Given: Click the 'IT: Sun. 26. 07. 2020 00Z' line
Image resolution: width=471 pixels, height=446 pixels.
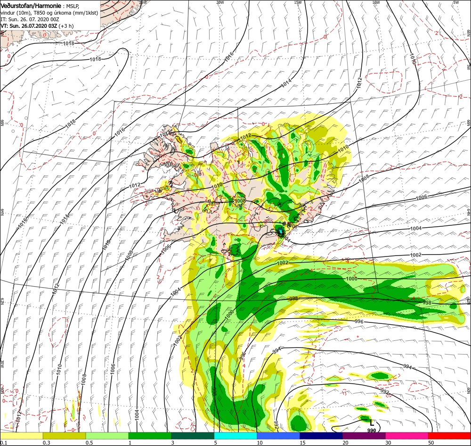Looking at the screenshot, I should [30, 19].
